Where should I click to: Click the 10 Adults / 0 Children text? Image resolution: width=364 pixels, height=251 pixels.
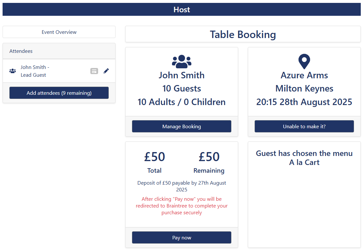pyautogui.click(x=182, y=102)
